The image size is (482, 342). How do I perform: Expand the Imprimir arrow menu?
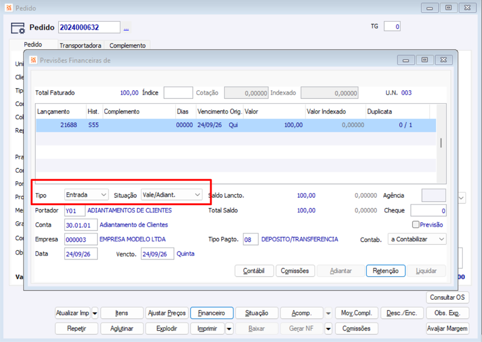coord(229,329)
